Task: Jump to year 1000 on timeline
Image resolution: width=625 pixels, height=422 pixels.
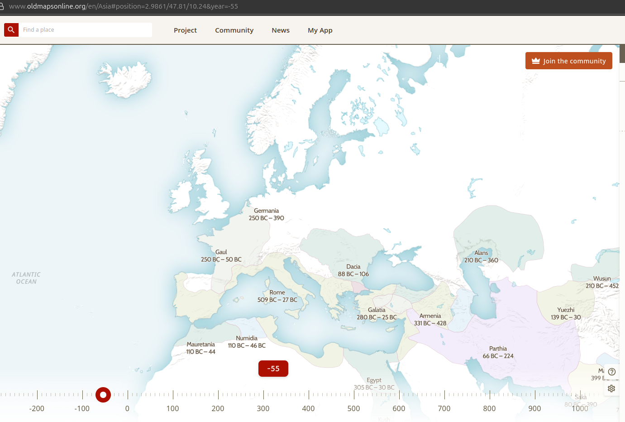Action: pyautogui.click(x=580, y=408)
